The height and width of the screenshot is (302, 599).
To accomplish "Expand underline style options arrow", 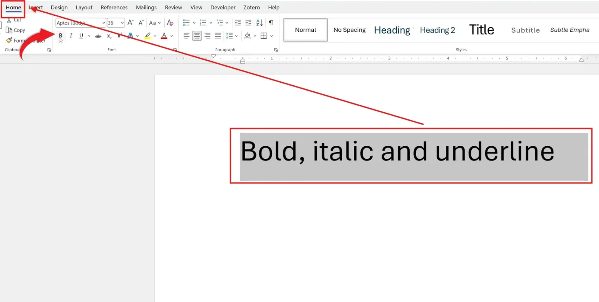I will pyautogui.click(x=89, y=36).
